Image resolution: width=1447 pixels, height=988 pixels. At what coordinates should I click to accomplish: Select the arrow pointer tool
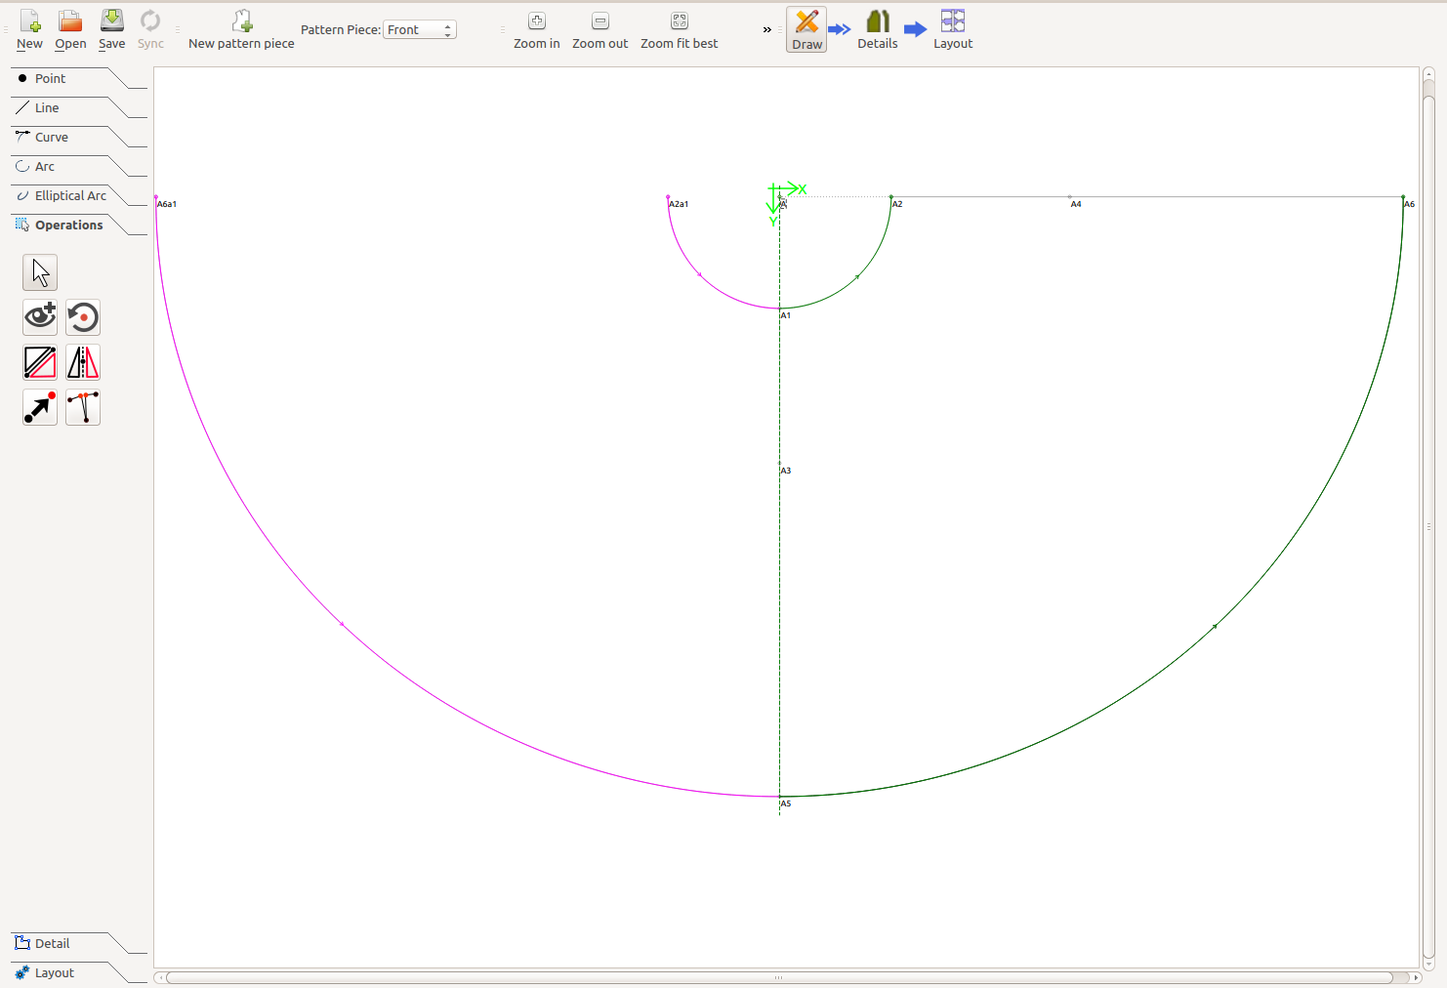tap(40, 272)
